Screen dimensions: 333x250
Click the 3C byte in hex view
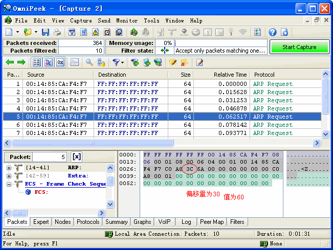click(189, 169)
